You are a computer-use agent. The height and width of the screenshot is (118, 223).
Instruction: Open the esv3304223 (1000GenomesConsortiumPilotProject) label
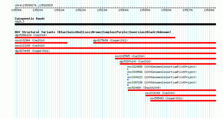point(162,77)
